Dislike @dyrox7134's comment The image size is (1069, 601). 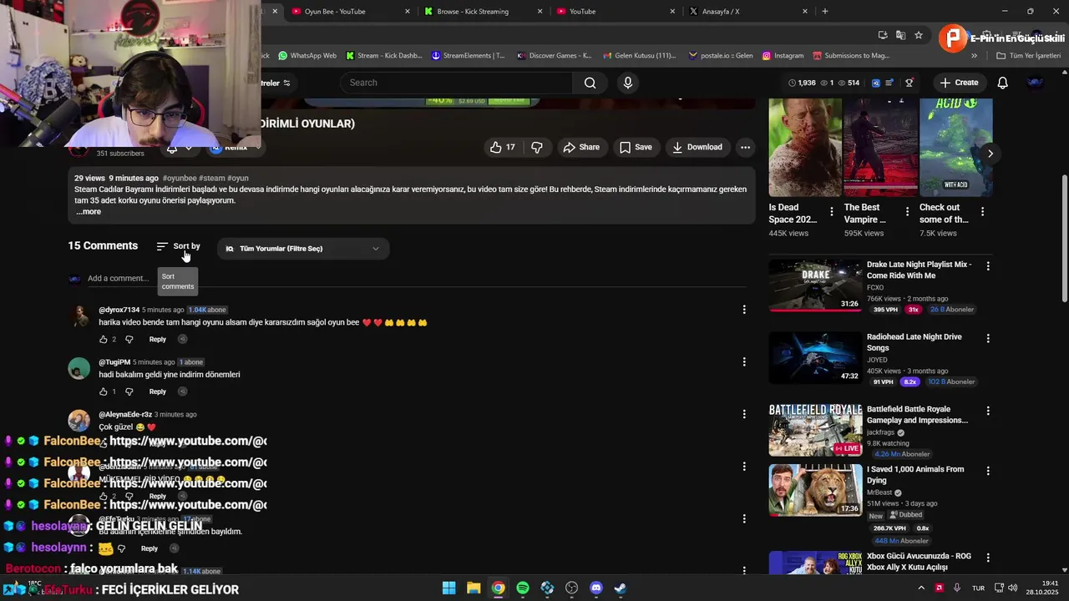pyautogui.click(x=129, y=339)
